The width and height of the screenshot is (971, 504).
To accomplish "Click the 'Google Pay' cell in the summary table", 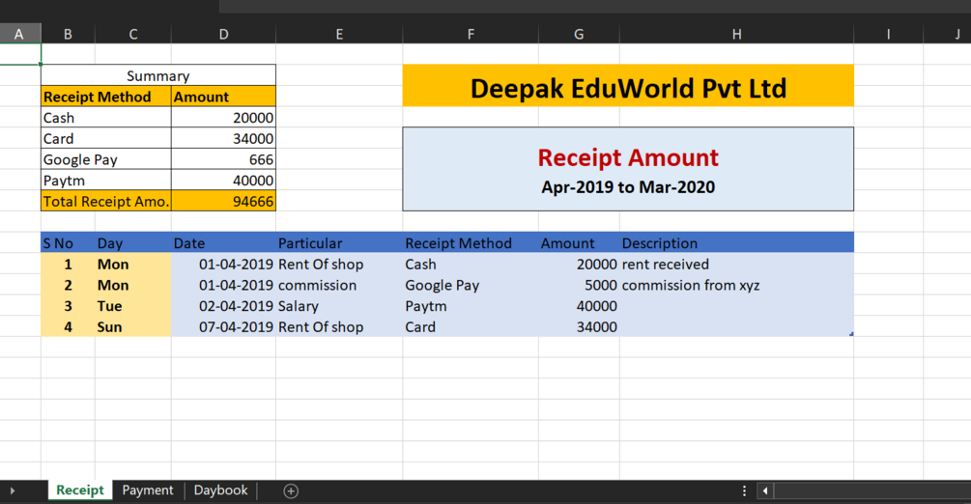I will [x=106, y=159].
